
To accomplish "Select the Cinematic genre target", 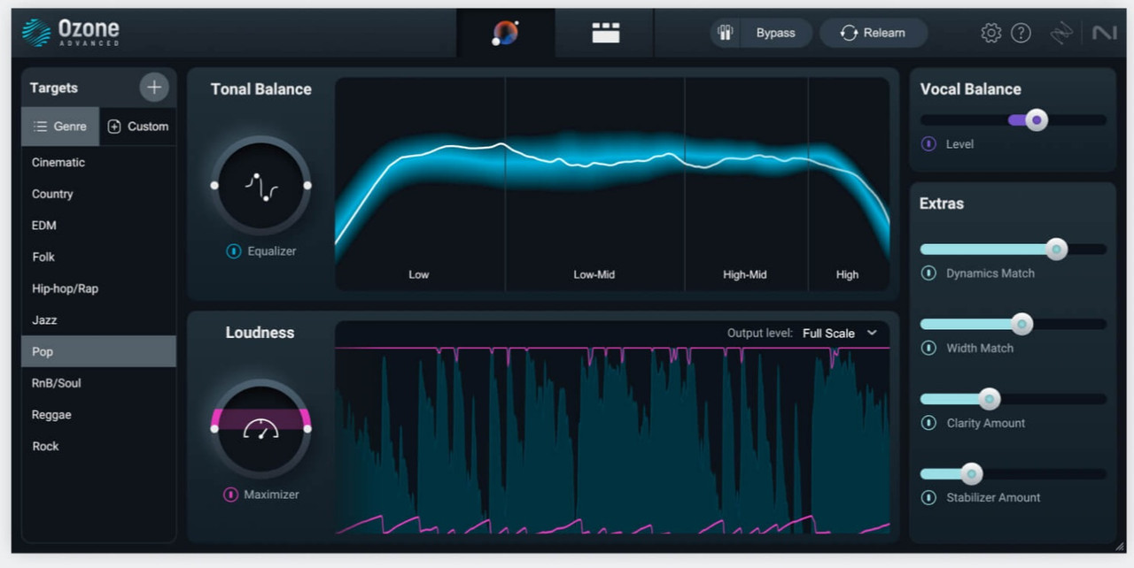I will 98,162.
